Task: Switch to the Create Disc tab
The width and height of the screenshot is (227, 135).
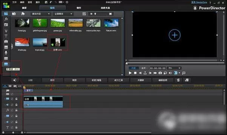Action: click(105, 8)
